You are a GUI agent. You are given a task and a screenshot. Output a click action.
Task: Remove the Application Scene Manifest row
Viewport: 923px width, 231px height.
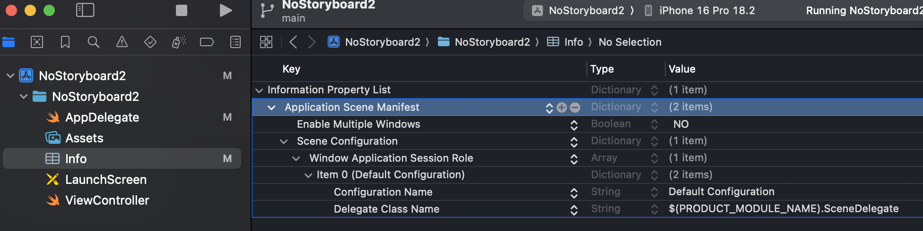tap(575, 107)
